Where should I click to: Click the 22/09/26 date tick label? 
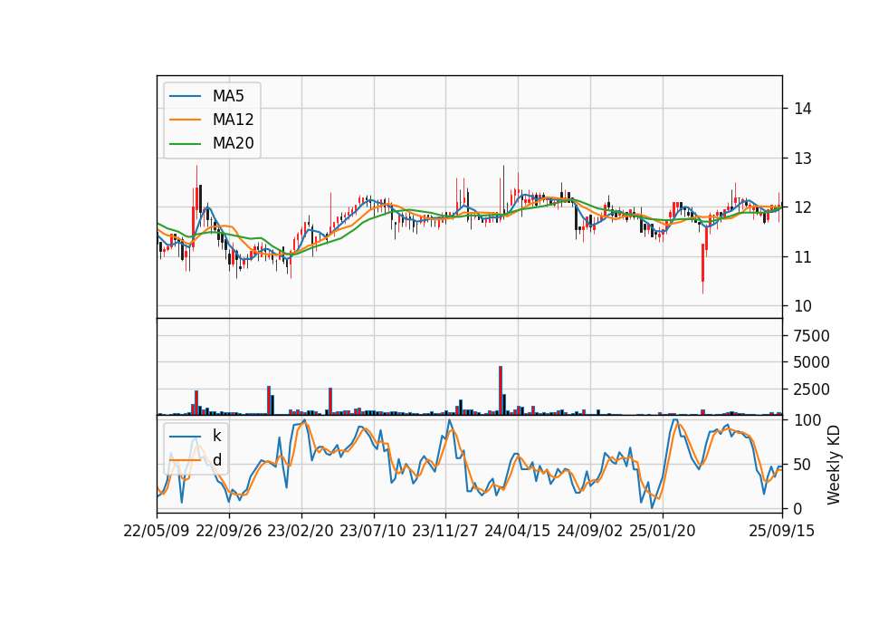(x=229, y=531)
